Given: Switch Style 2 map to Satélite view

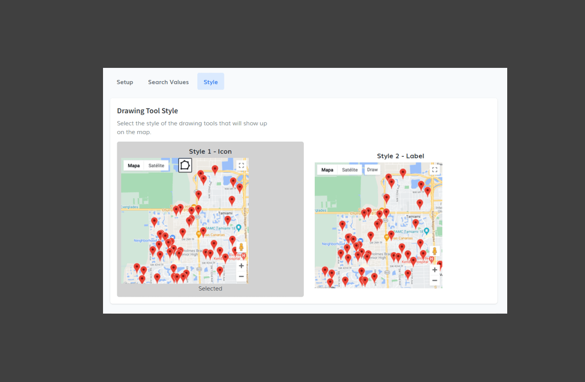Looking at the screenshot, I should (x=350, y=170).
